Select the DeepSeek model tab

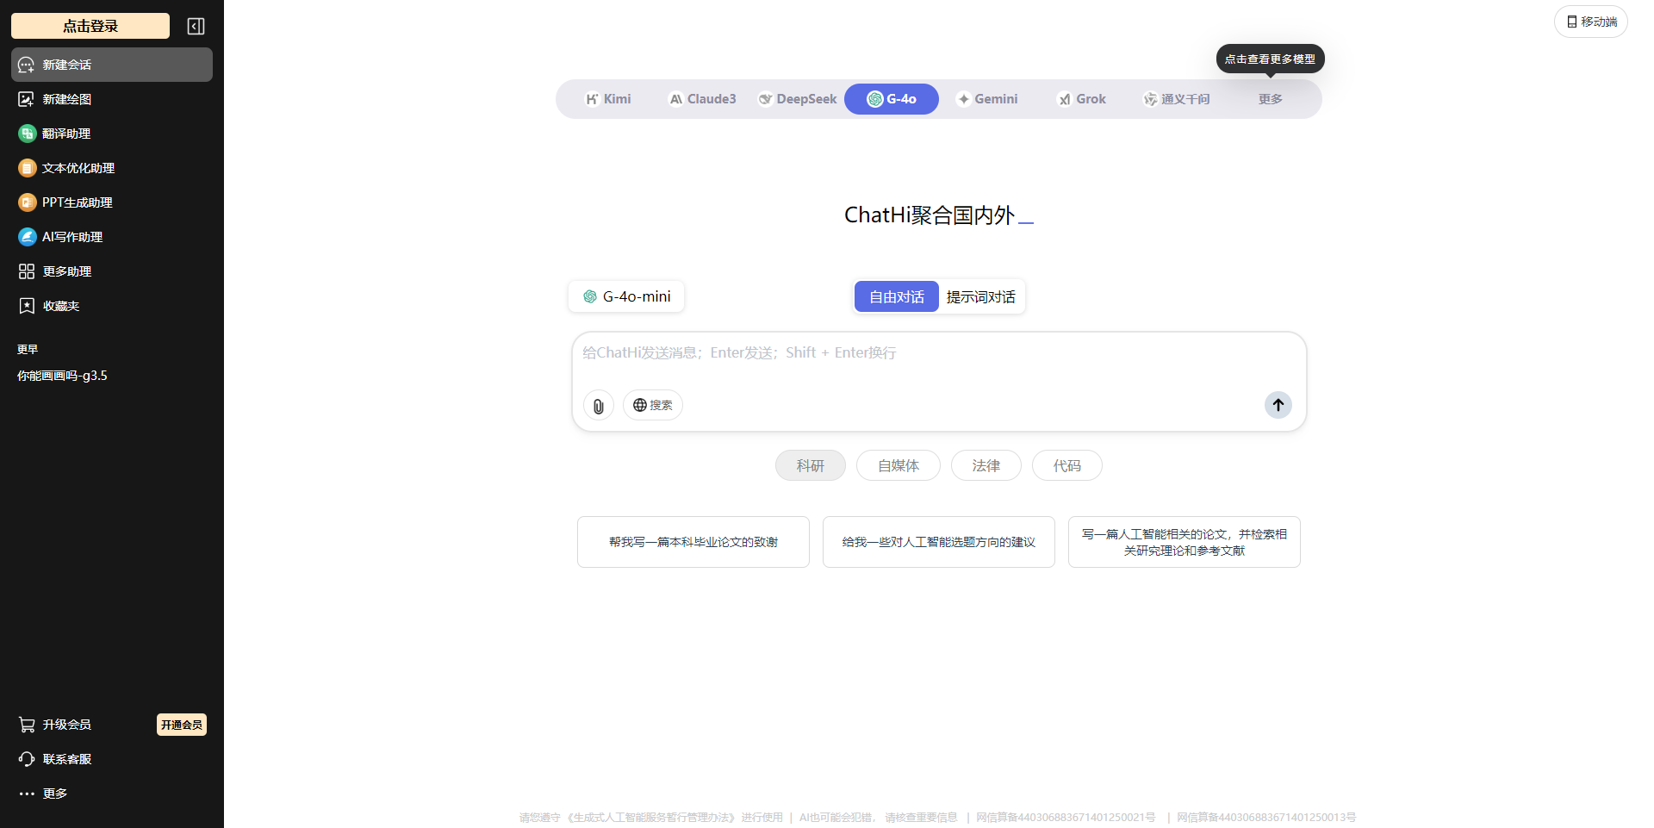point(797,99)
